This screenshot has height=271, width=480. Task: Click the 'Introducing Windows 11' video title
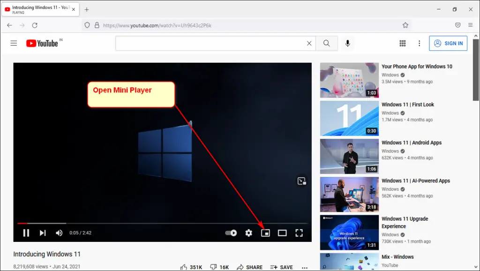tap(47, 254)
